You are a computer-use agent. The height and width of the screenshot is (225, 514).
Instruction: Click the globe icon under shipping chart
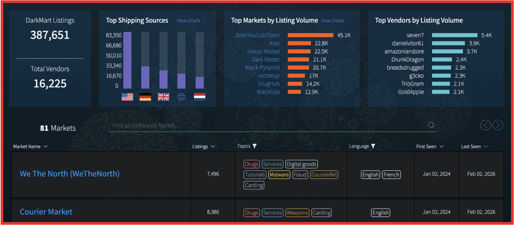[181, 97]
